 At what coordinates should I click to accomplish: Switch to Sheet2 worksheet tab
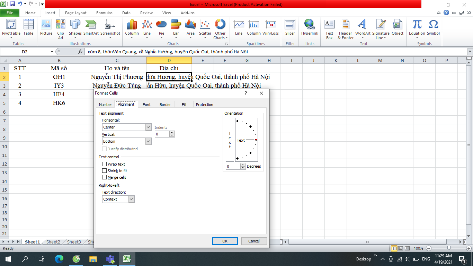point(53,242)
